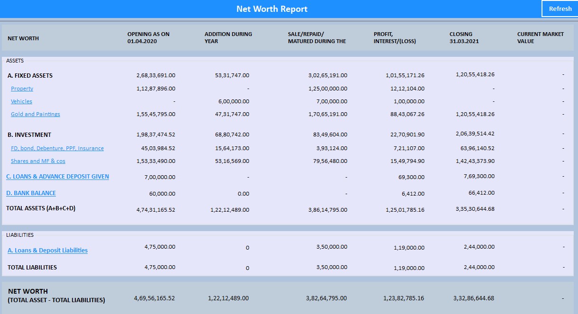Open FD, bond, Debenture, PPF, Insurance link
Image resolution: width=578 pixels, height=314 pixels.
[57, 148]
